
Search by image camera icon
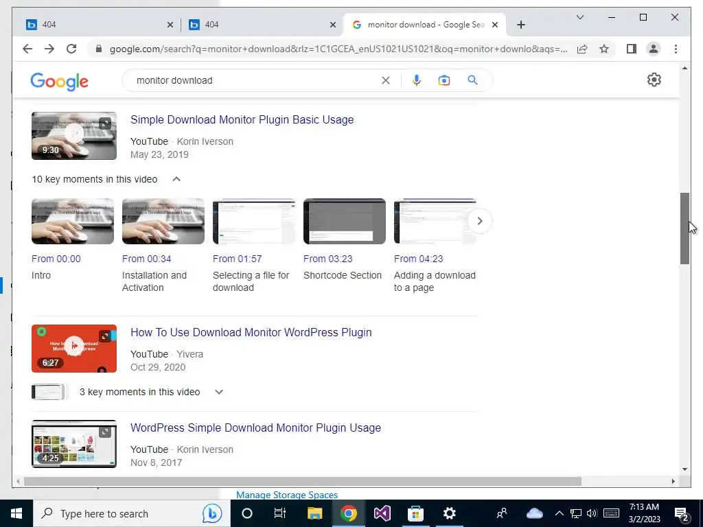click(x=444, y=80)
